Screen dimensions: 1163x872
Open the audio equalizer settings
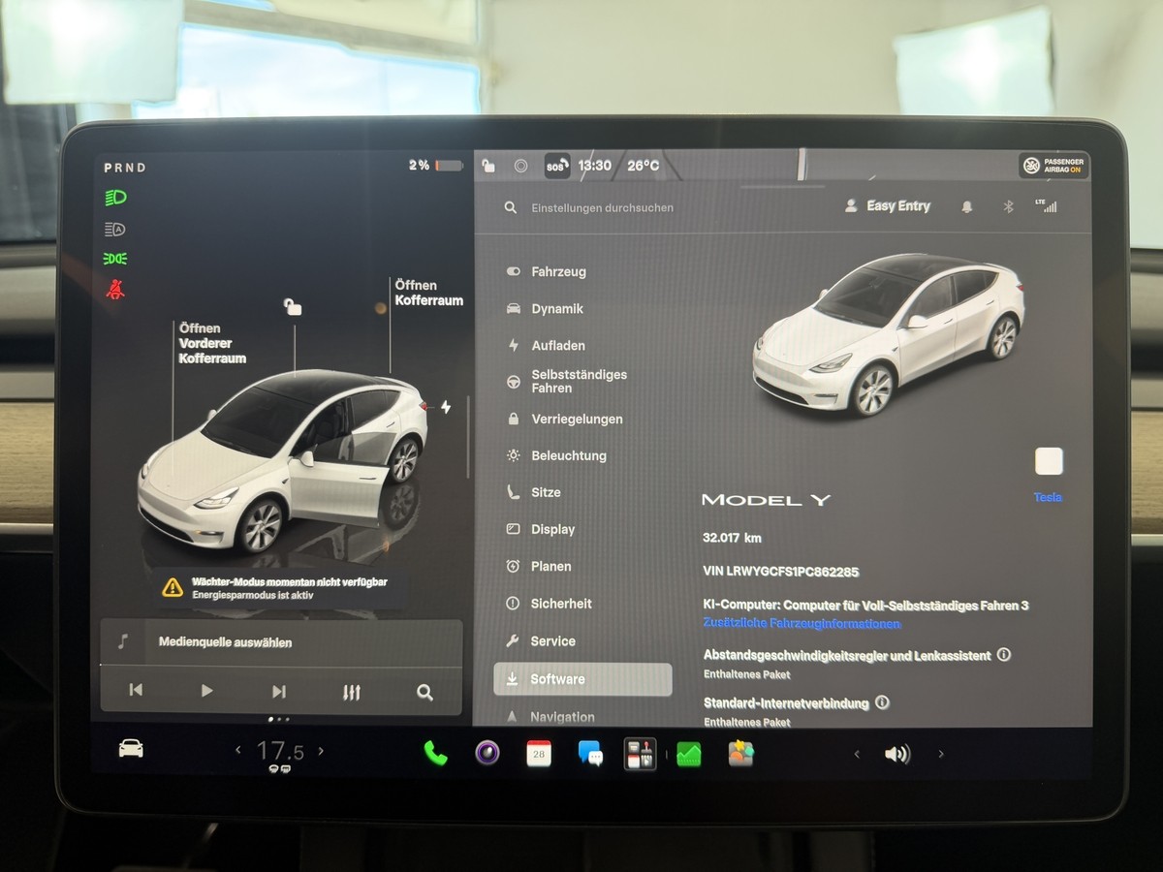[x=352, y=692]
